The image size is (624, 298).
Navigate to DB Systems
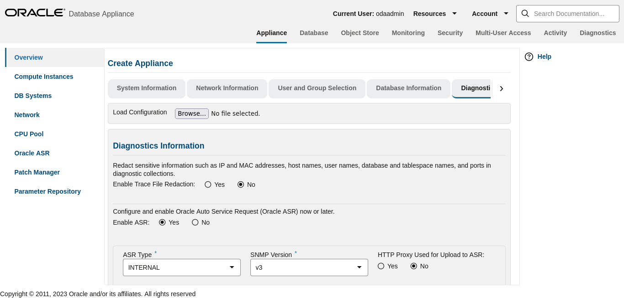(33, 96)
